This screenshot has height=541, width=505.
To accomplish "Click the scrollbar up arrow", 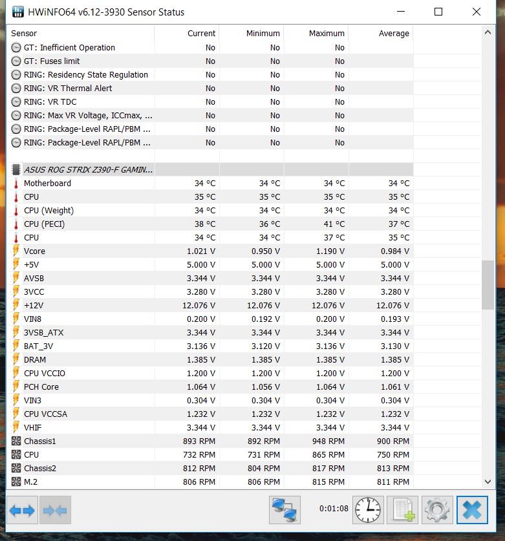I will point(488,32).
